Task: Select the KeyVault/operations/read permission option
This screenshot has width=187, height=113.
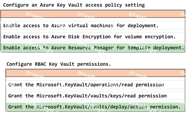Action: (x=95, y=85)
